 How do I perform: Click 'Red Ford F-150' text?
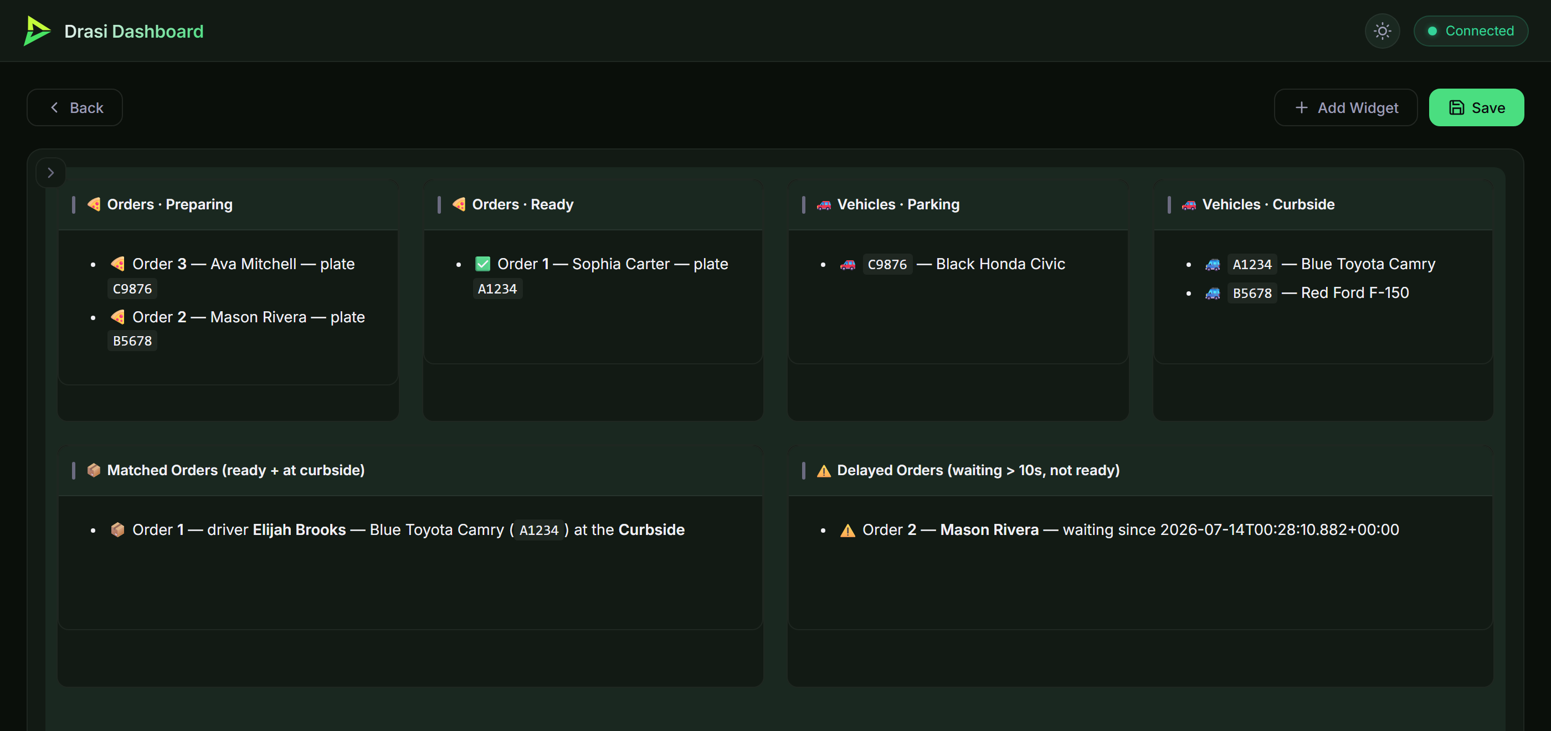pyautogui.click(x=1355, y=292)
